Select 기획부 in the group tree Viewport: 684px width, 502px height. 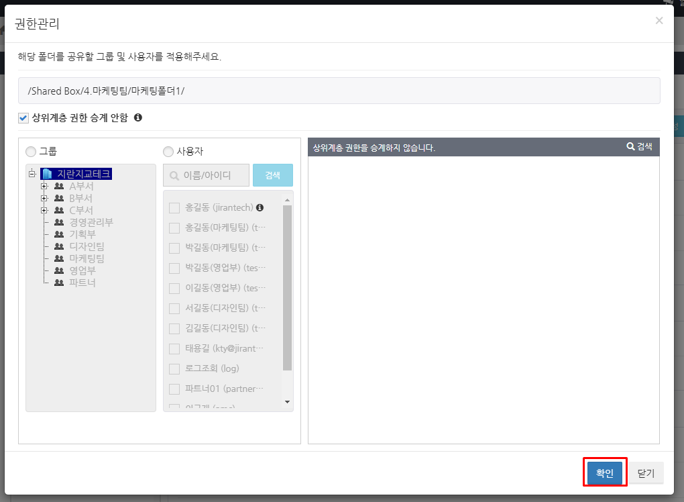pyautogui.click(x=82, y=234)
